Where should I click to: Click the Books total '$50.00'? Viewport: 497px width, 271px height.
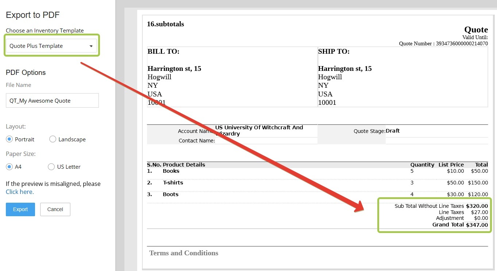click(479, 171)
